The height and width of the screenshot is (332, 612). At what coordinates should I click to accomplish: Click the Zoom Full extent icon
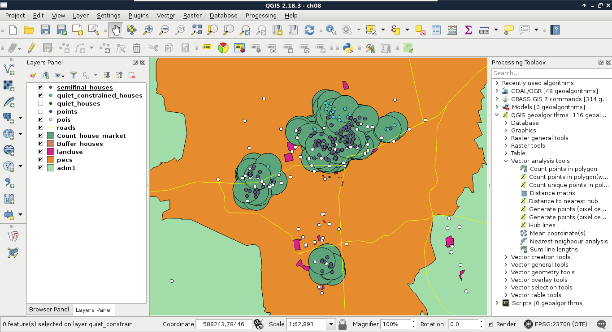(196, 30)
